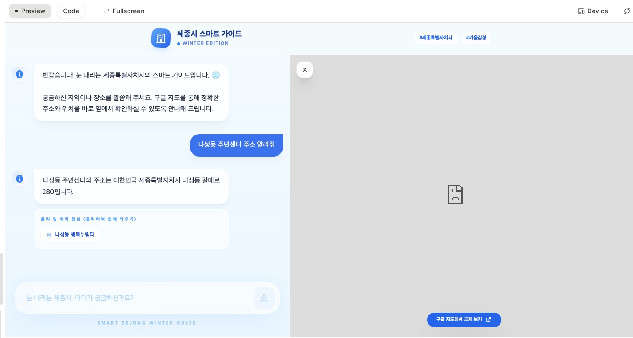Click the send message icon button
The height and width of the screenshot is (338, 633).
(x=264, y=298)
